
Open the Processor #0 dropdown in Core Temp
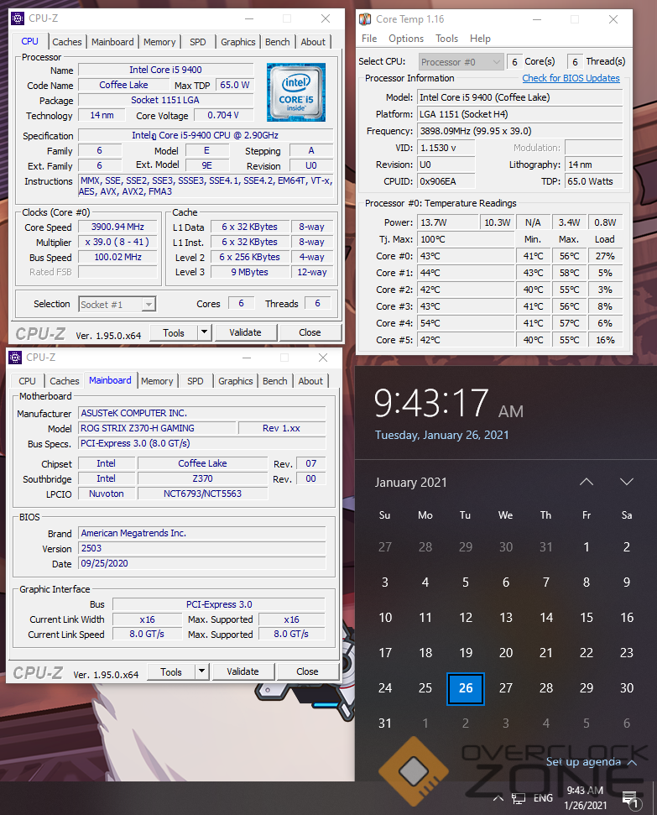click(x=461, y=62)
